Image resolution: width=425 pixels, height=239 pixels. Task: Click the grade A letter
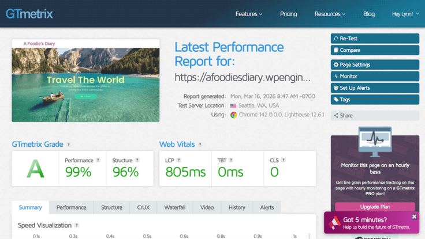pyautogui.click(x=35, y=169)
